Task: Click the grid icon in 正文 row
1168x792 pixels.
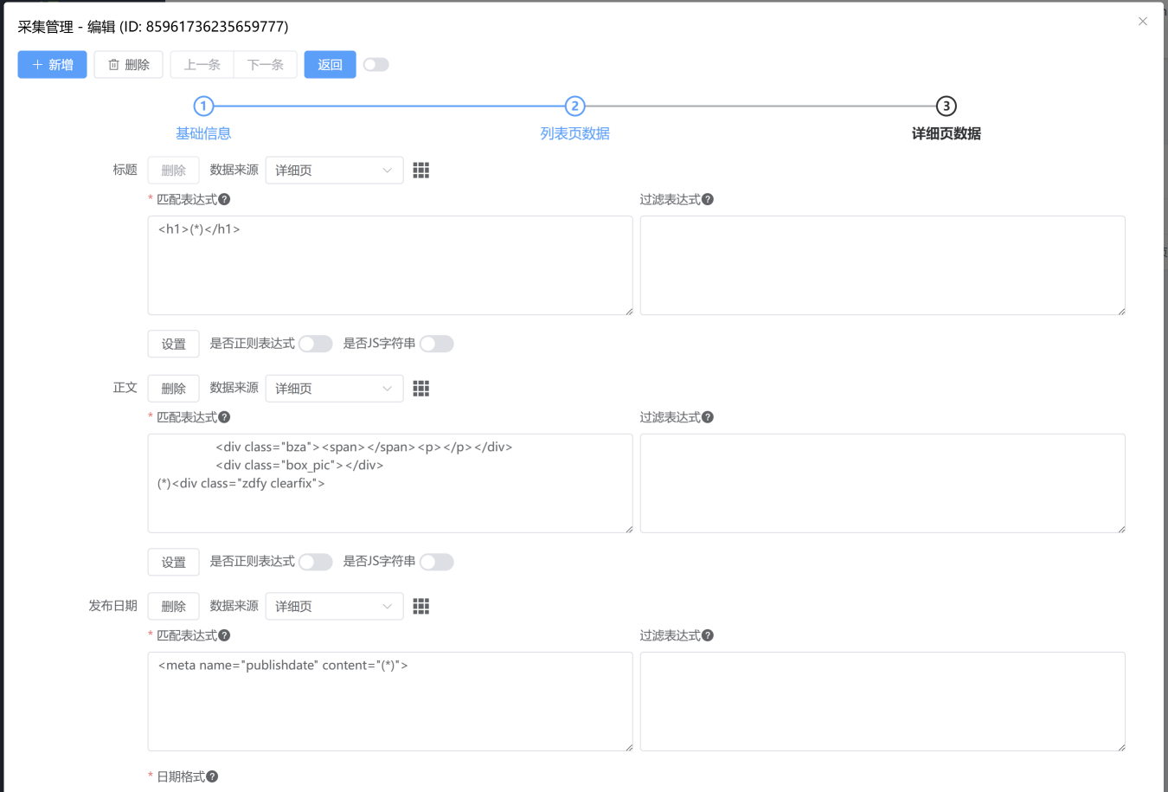Action: pos(421,389)
